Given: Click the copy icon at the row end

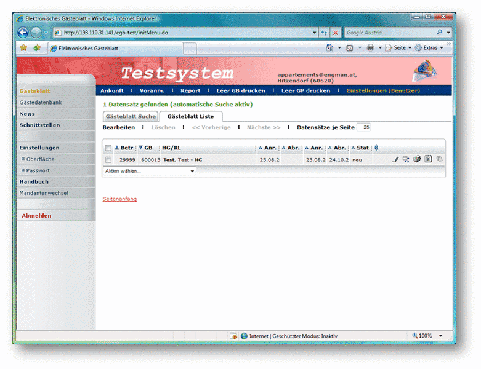Looking at the screenshot, I should click(439, 159).
